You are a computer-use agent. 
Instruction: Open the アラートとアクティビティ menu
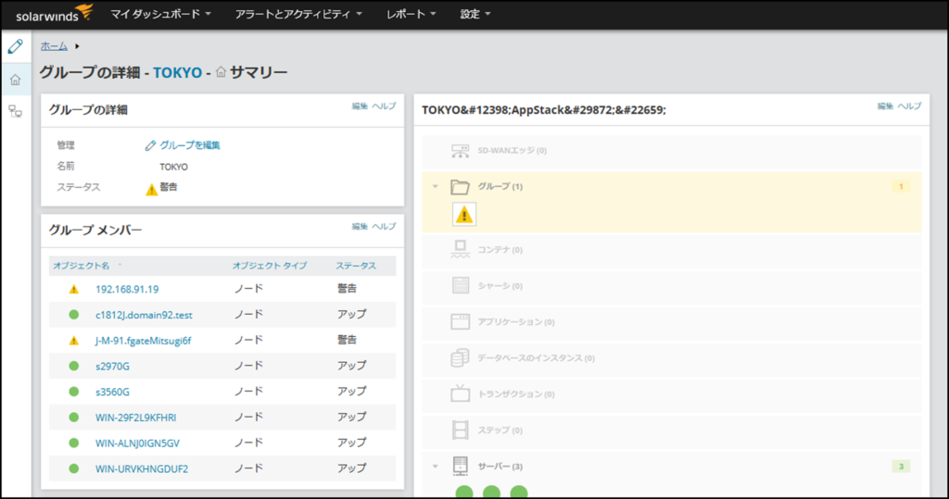pos(298,14)
